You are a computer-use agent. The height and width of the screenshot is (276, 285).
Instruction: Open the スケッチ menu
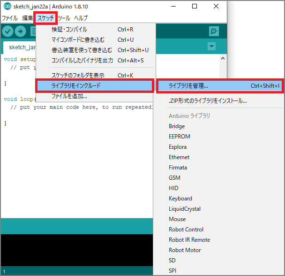click(45, 18)
